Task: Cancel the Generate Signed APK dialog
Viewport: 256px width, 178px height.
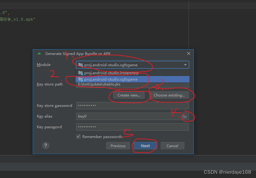Action: click(x=172, y=146)
